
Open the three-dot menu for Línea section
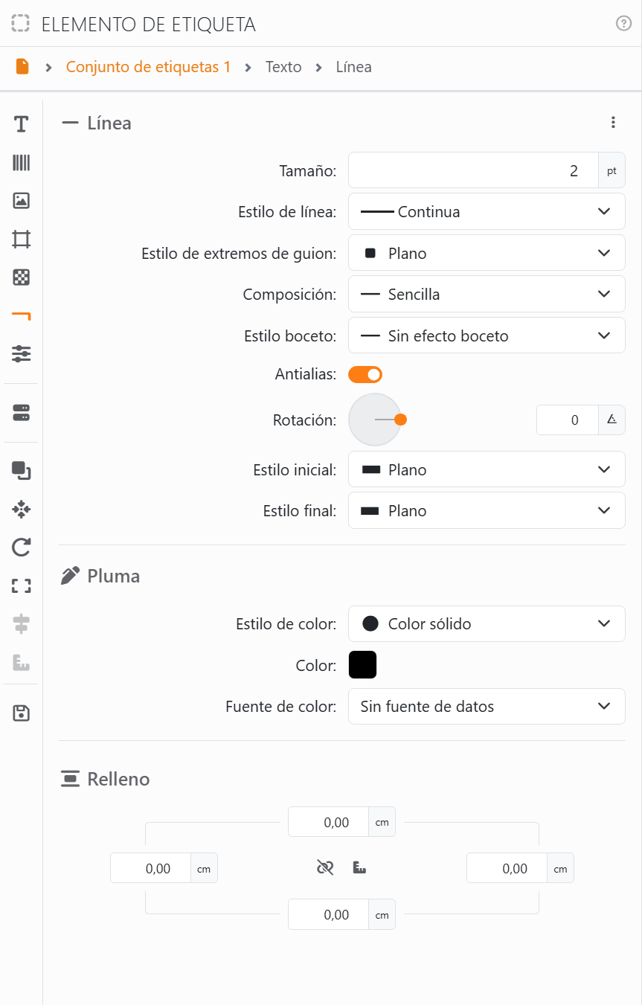point(613,123)
